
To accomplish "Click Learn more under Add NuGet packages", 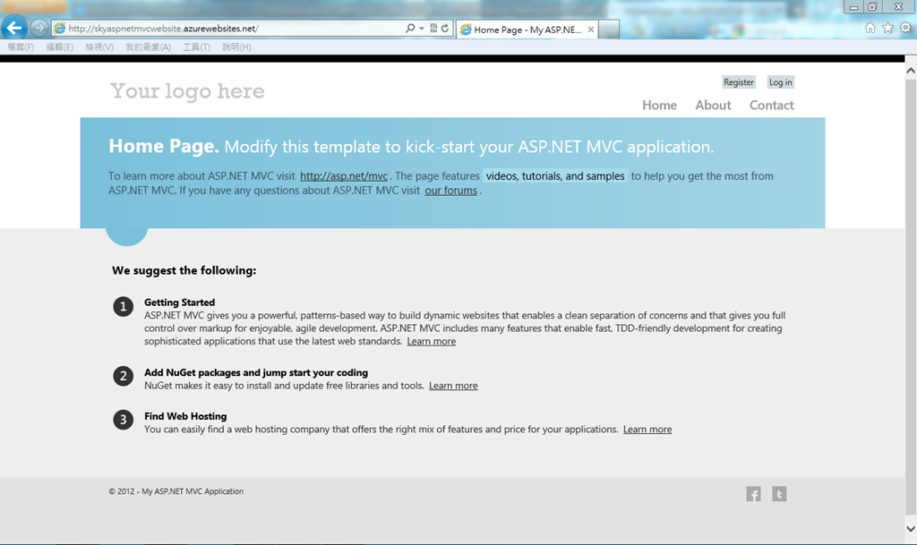I will point(453,386).
